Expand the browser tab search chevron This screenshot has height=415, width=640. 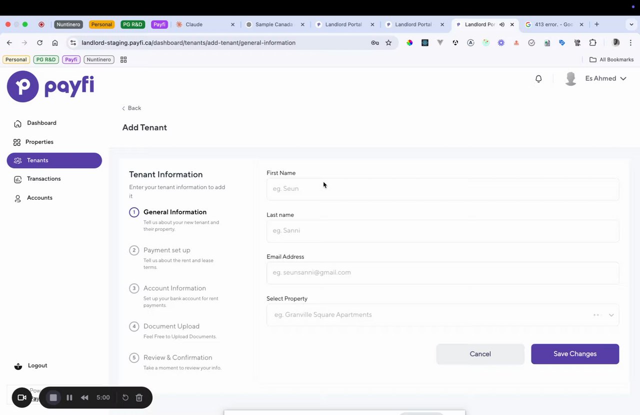pos(631,24)
